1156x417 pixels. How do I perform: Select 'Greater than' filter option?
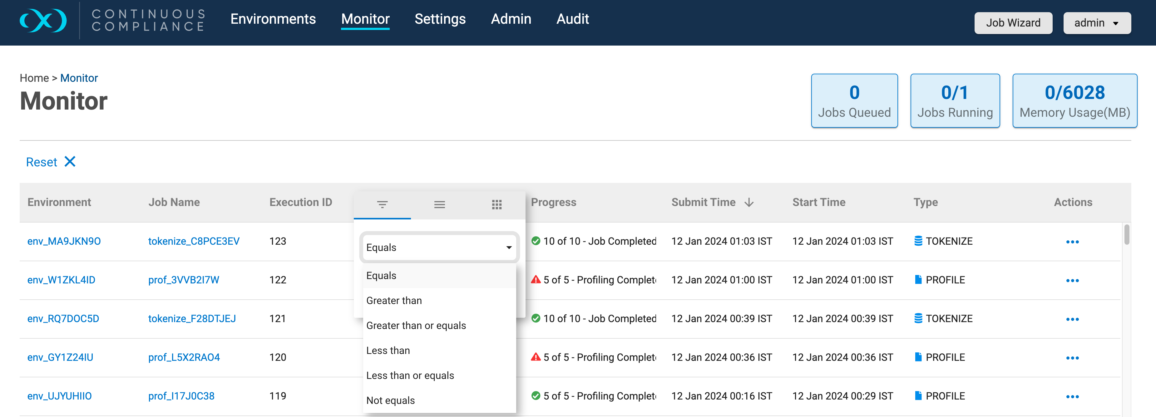[439, 300]
